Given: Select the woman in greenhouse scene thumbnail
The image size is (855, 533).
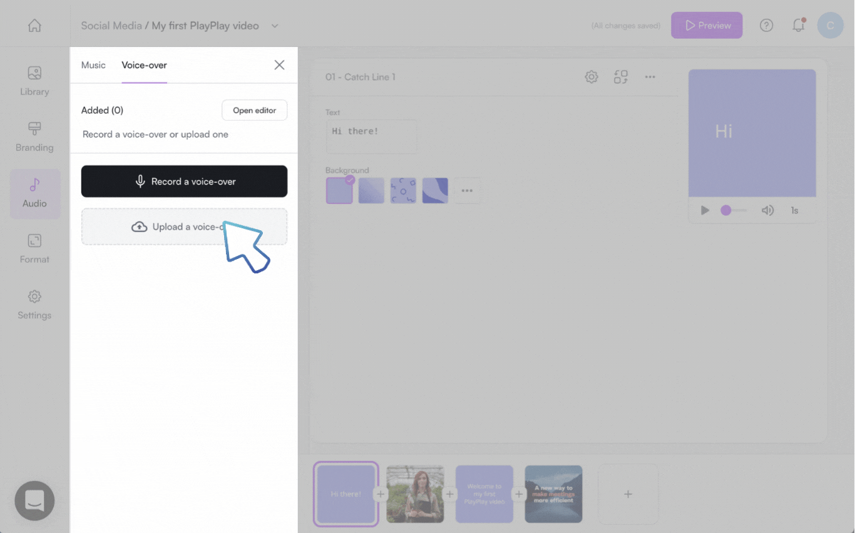Looking at the screenshot, I should [415, 494].
